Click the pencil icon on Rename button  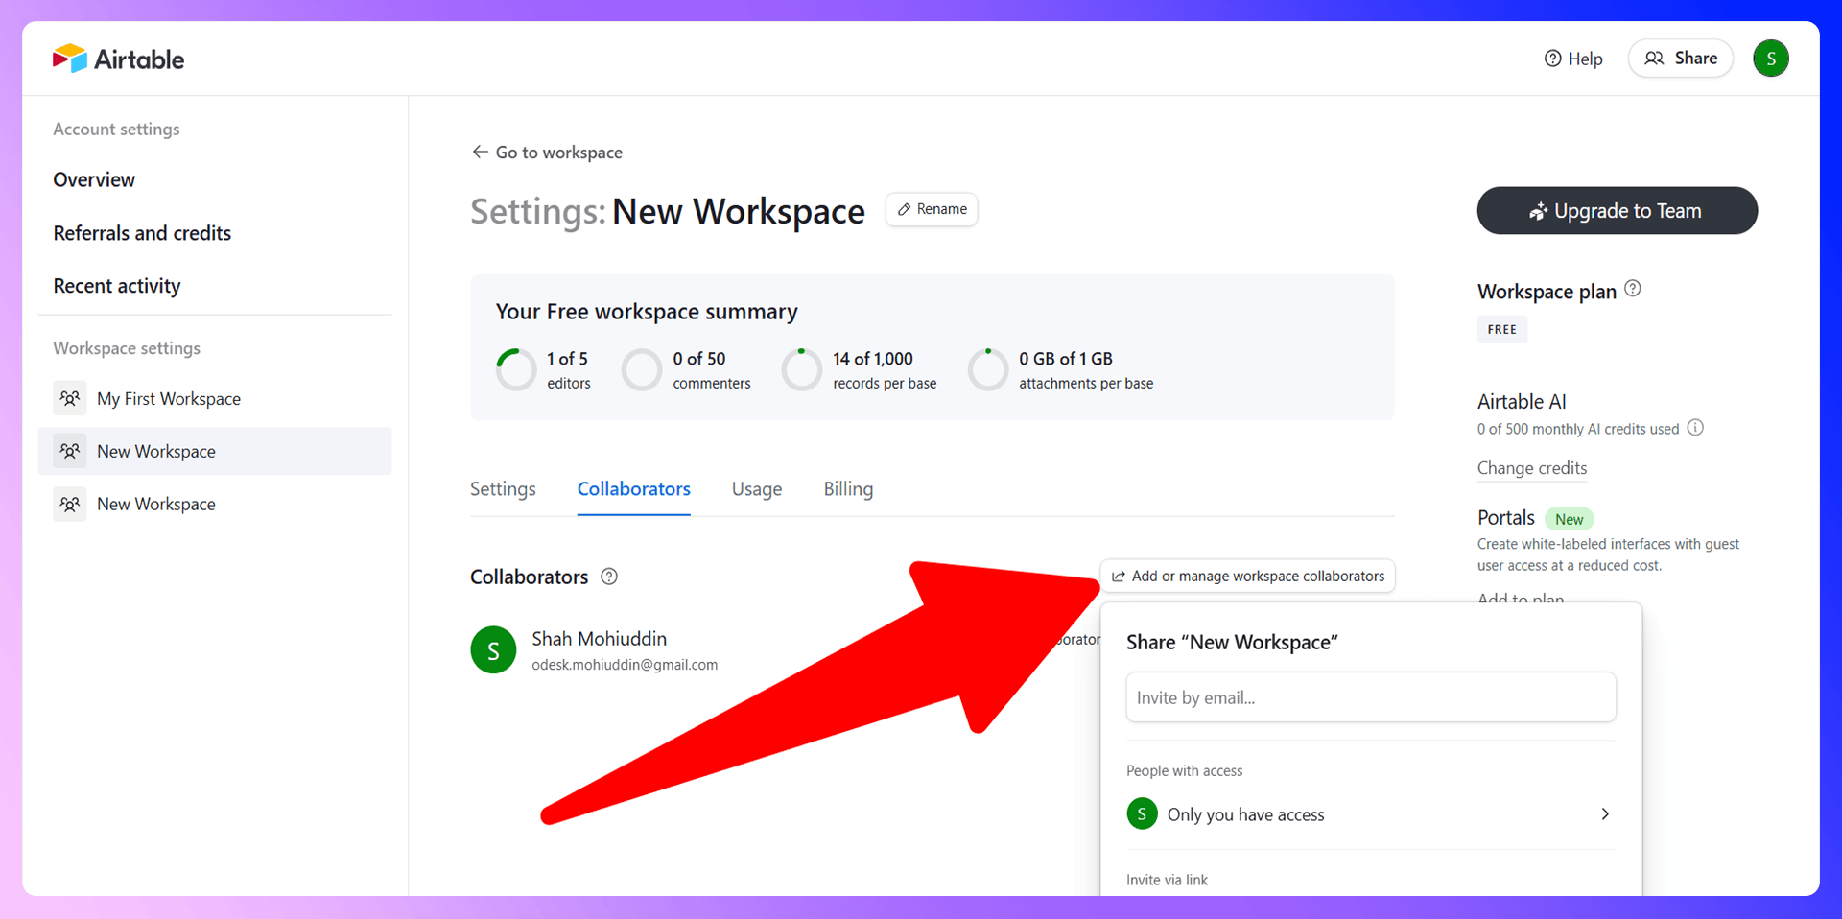[x=904, y=209]
